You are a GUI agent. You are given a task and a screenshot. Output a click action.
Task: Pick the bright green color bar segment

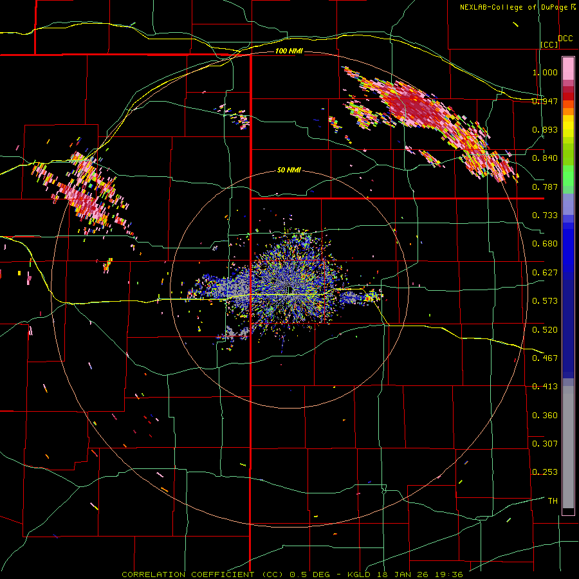[568, 176]
